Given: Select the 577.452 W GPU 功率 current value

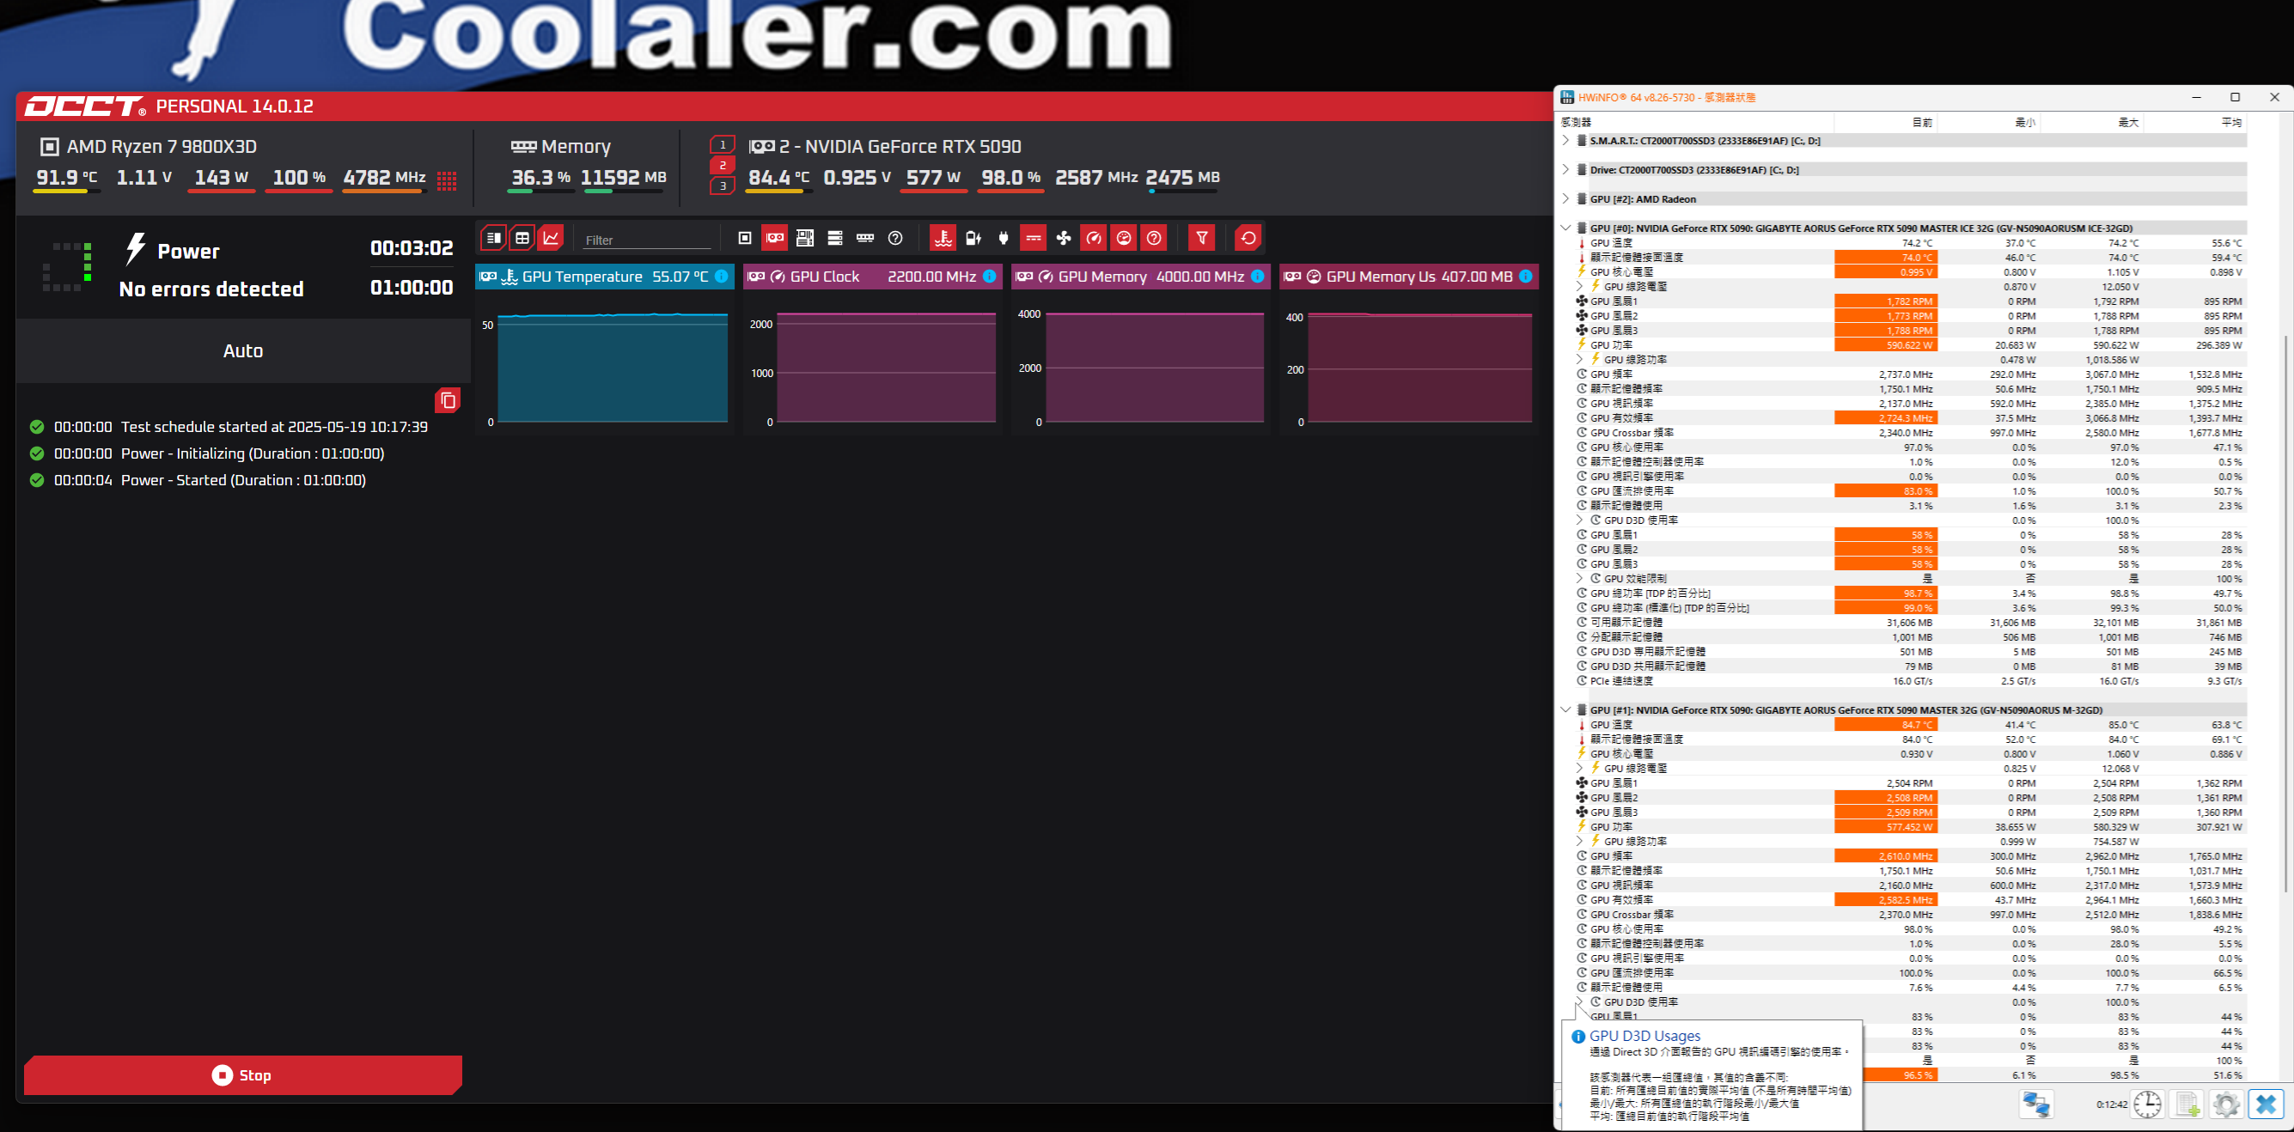Looking at the screenshot, I should point(1885,827).
